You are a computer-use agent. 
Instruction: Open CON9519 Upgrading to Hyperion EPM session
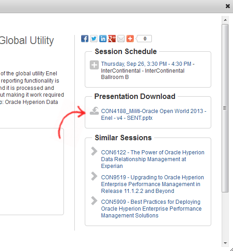(153, 184)
